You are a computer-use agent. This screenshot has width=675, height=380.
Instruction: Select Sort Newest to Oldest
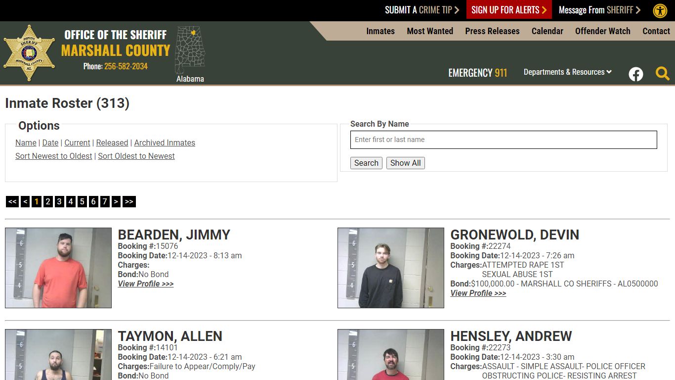[54, 156]
